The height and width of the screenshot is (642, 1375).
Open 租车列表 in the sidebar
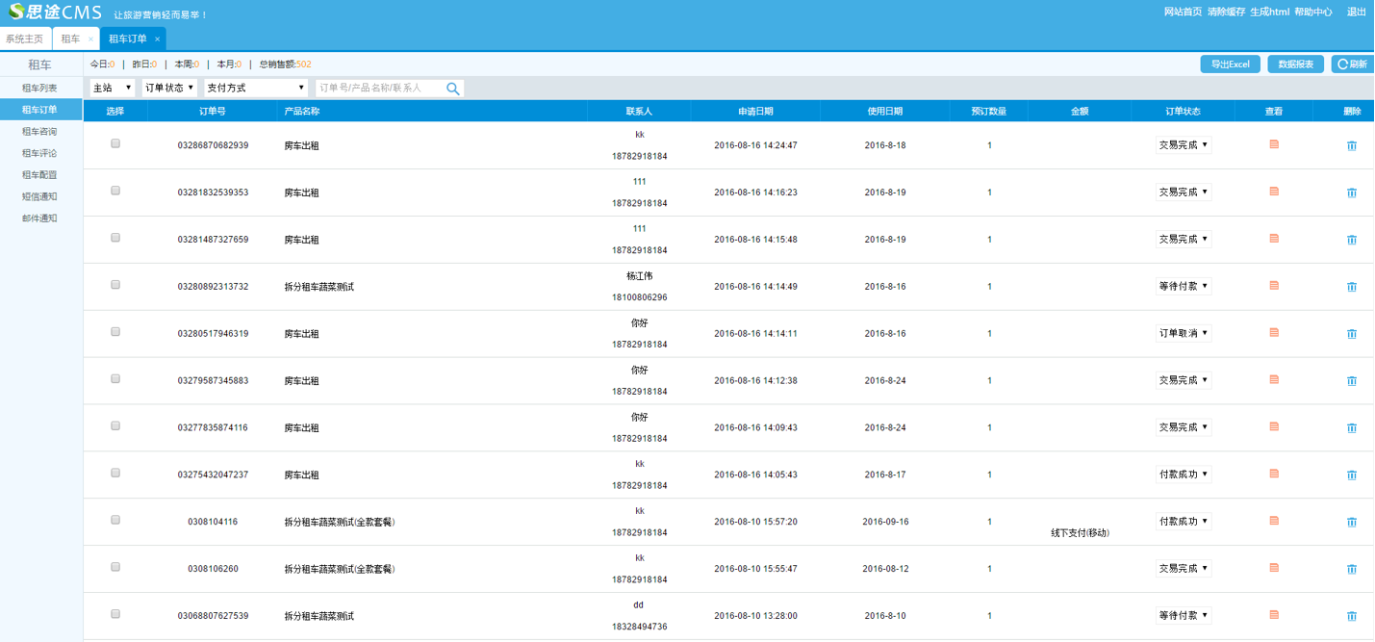[39, 88]
